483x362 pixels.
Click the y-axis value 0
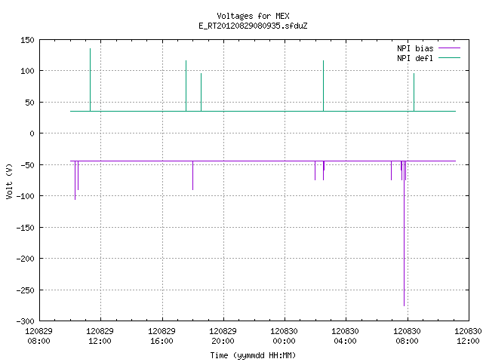click(x=32, y=133)
